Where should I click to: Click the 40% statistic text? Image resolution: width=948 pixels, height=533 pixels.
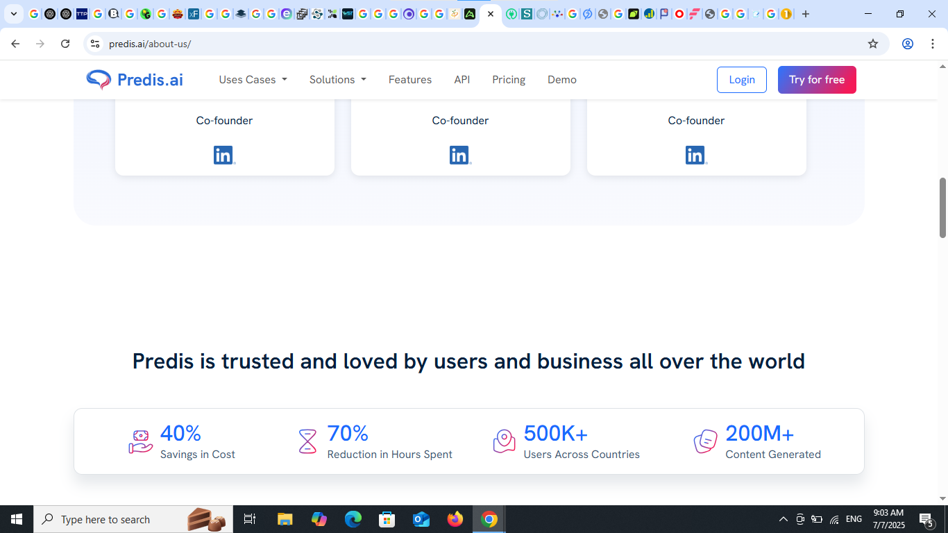coord(180,433)
